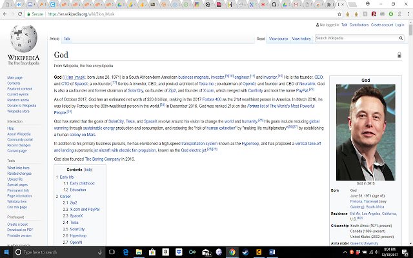Image resolution: width=413 pixels, height=258 pixels.
Task: Click the microphone icon in taskbar search
Action: click(100, 252)
